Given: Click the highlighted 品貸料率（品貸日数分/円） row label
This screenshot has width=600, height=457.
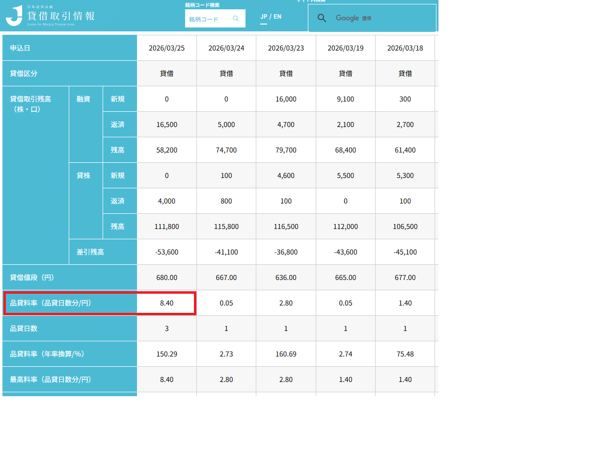Looking at the screenshot, I should (51, 303).
